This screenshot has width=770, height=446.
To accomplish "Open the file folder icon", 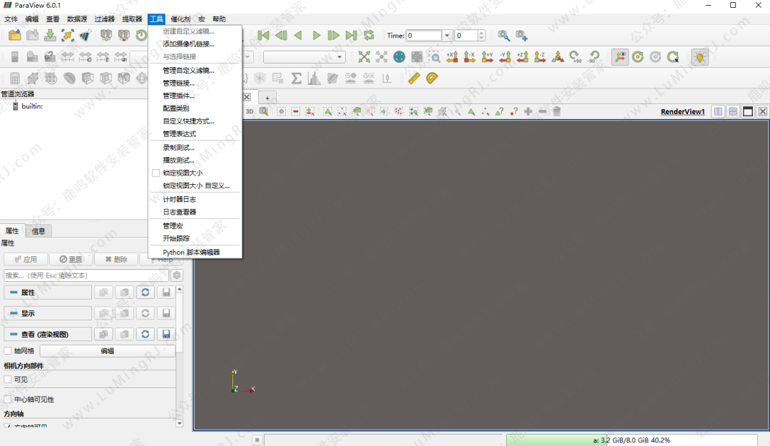I will 14,35.
